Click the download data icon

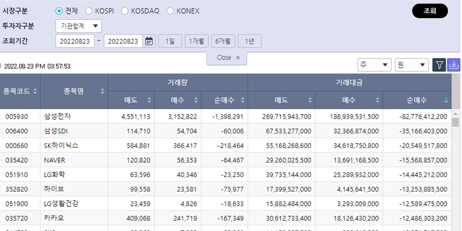click(x=454, y=65)
